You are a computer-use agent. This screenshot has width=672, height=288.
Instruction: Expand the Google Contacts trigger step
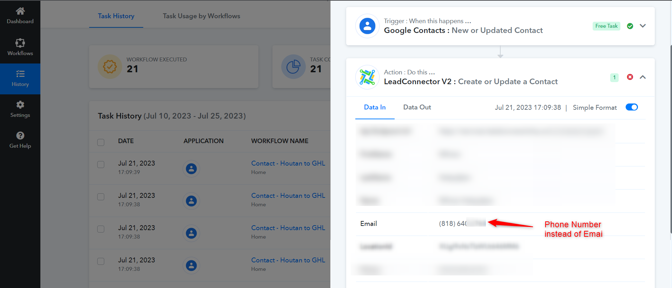[x=643, y=26]
